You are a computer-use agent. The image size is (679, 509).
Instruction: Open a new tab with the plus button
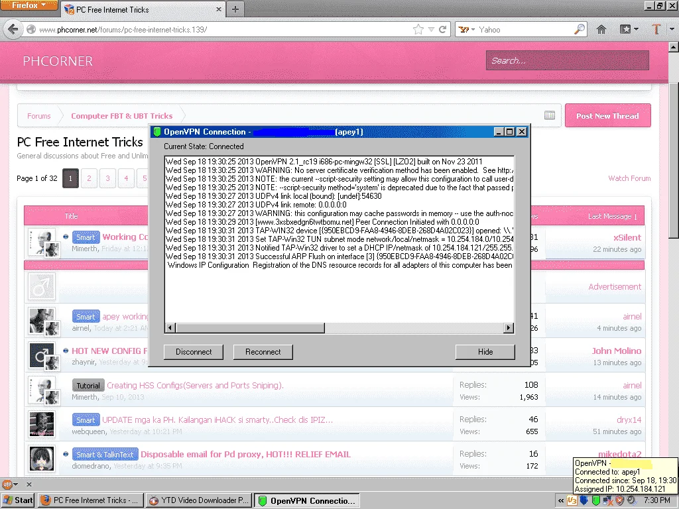(235, 9)
